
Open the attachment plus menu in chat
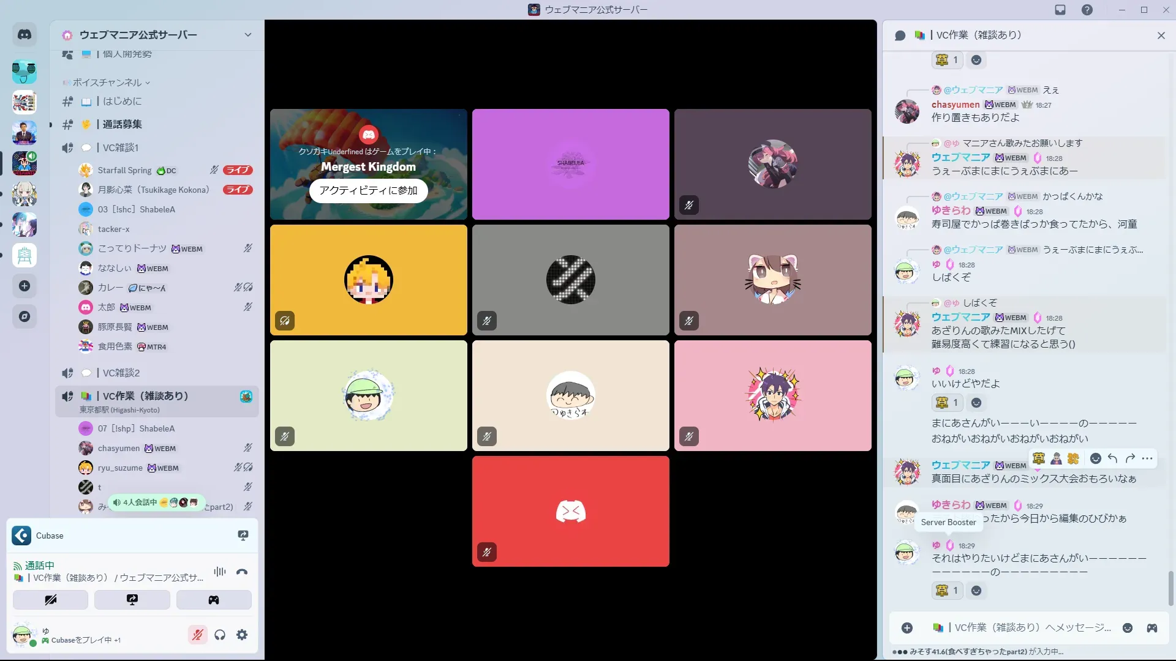907,628
